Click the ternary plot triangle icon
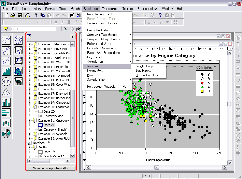This screenshot has width=242, height=179. click(6, 92)
